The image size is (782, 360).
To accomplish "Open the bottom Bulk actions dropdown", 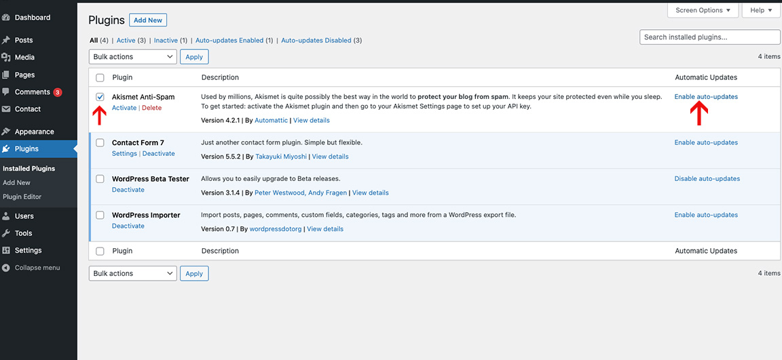I will coord(132,273).
